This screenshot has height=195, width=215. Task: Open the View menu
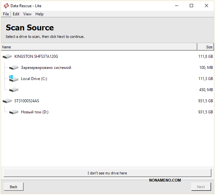tap(27, 14)
